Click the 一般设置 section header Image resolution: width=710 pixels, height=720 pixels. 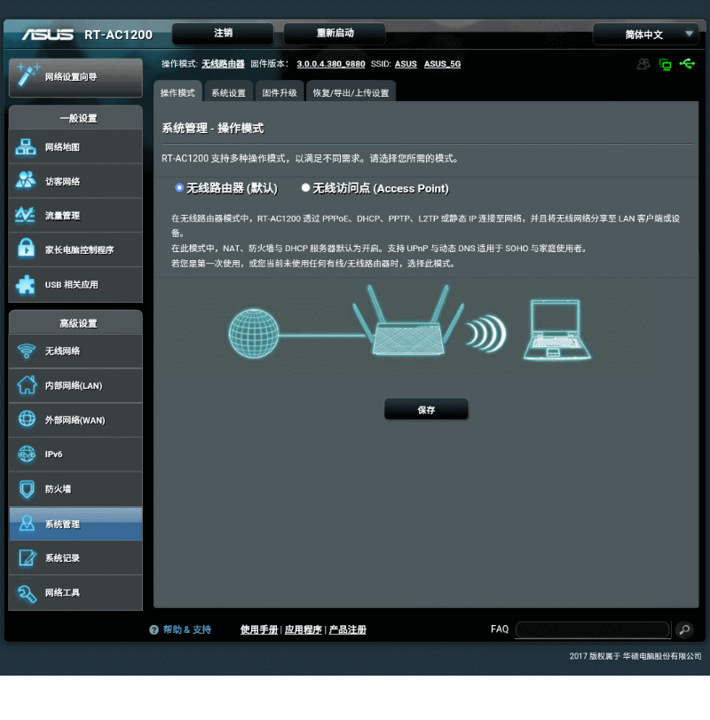click(x=75, y=117)
